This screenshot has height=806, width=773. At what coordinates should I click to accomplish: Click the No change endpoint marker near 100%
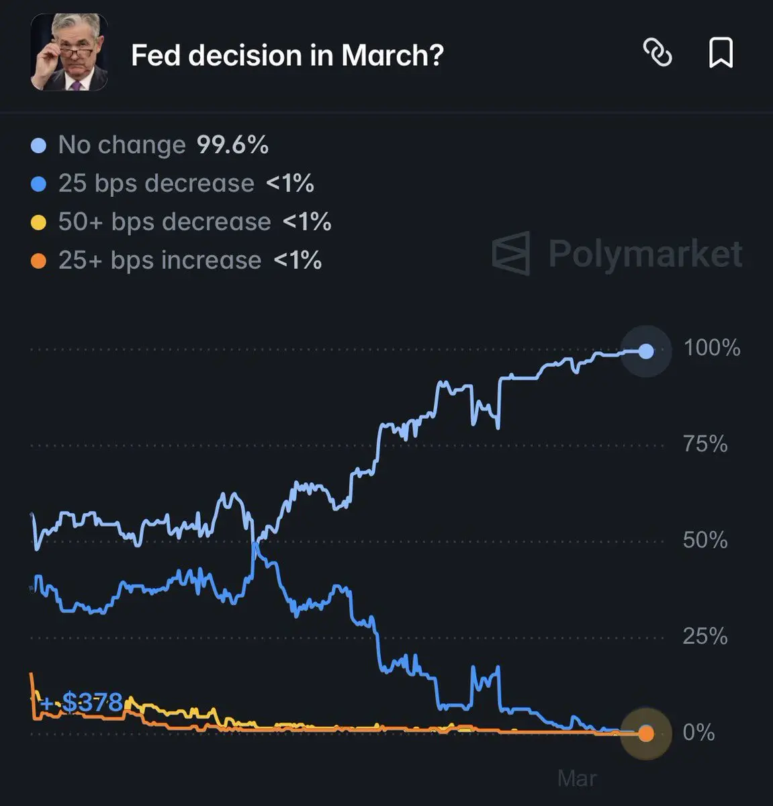(x=645, y=351)
